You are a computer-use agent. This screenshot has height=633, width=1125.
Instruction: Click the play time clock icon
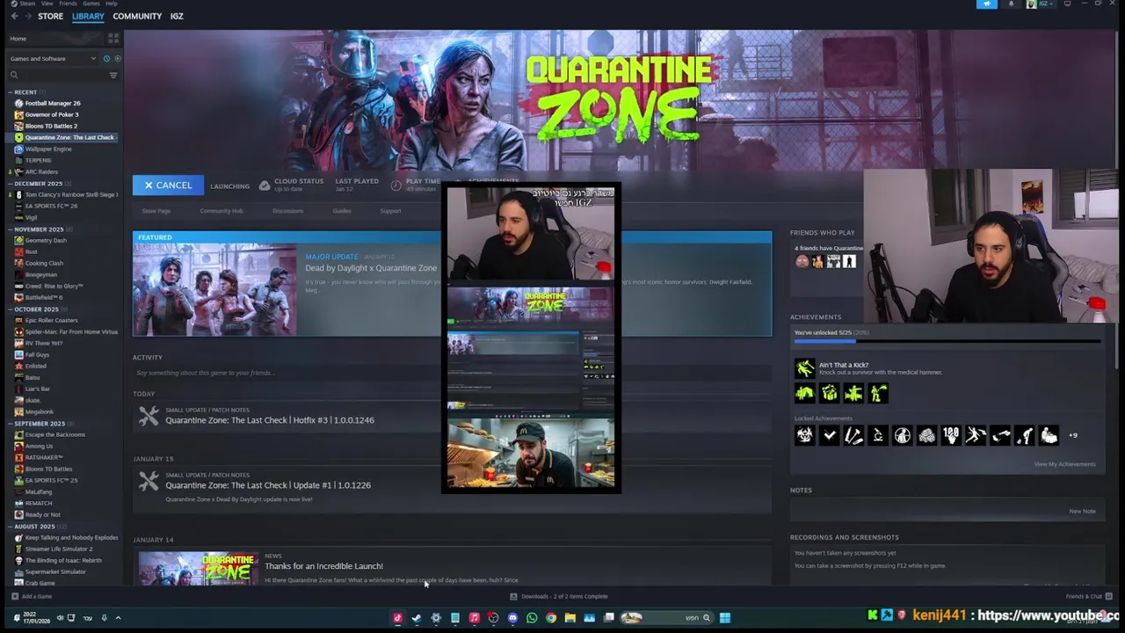396,186
